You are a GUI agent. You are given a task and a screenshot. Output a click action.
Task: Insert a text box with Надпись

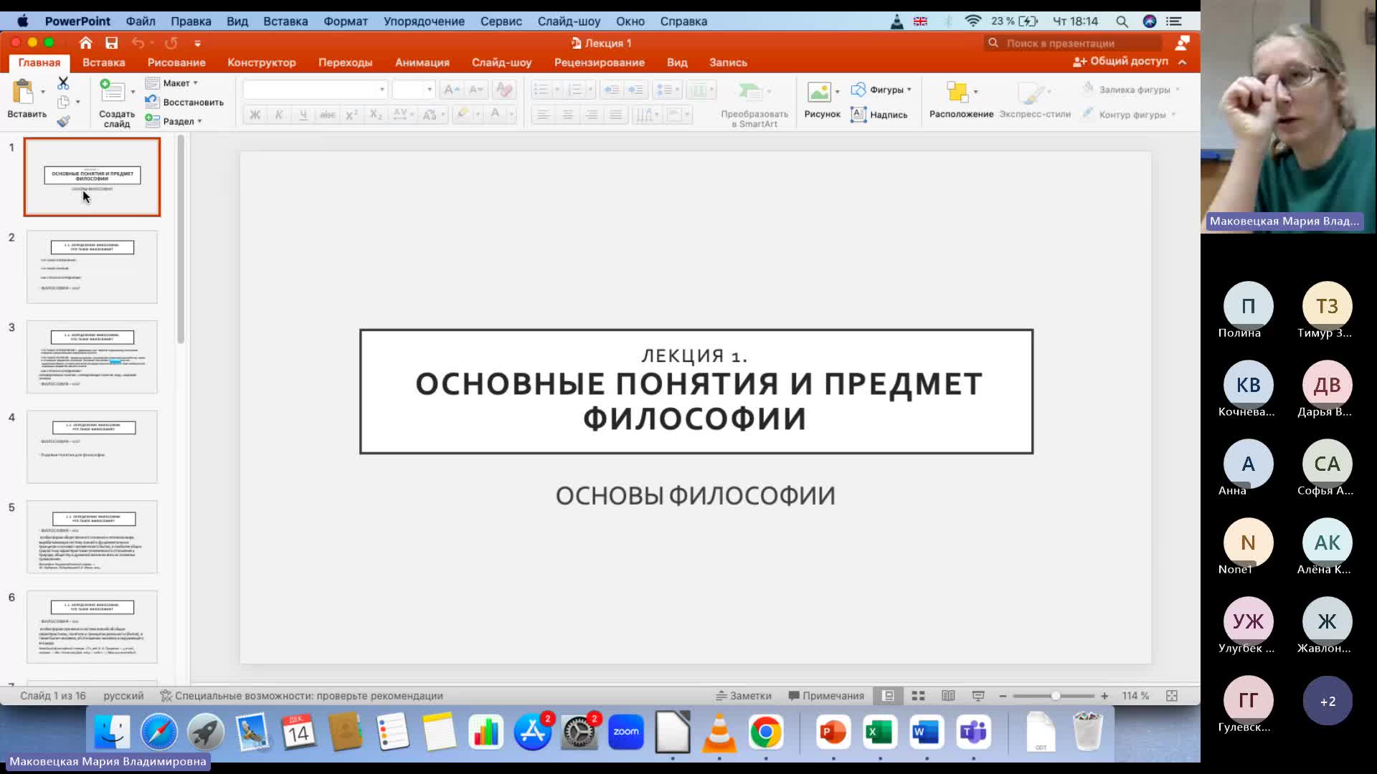(879, 115)
